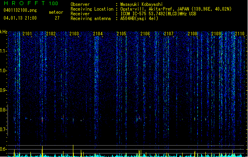Click the date stamp 04.01.13 21:00
Screen dimensions: 248x157
(20, 18)
